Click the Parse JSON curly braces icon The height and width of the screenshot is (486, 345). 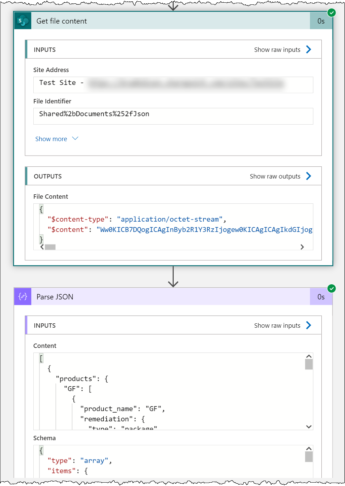pyautogui.click(x=23, y=297)
